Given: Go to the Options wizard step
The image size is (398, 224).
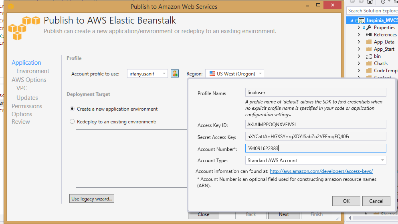Looking at the screenshot, I should tap(22, 114).
